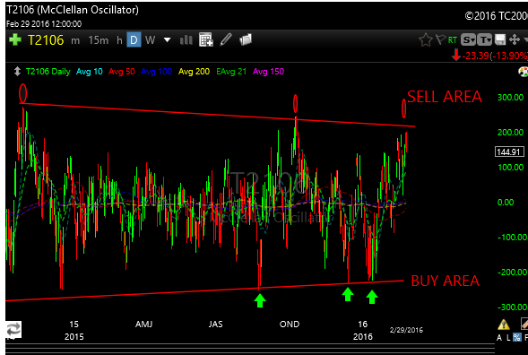Click the up-down reorder arrows icon
This screenshot has height=355, width=528.
(x=18, y=72)
